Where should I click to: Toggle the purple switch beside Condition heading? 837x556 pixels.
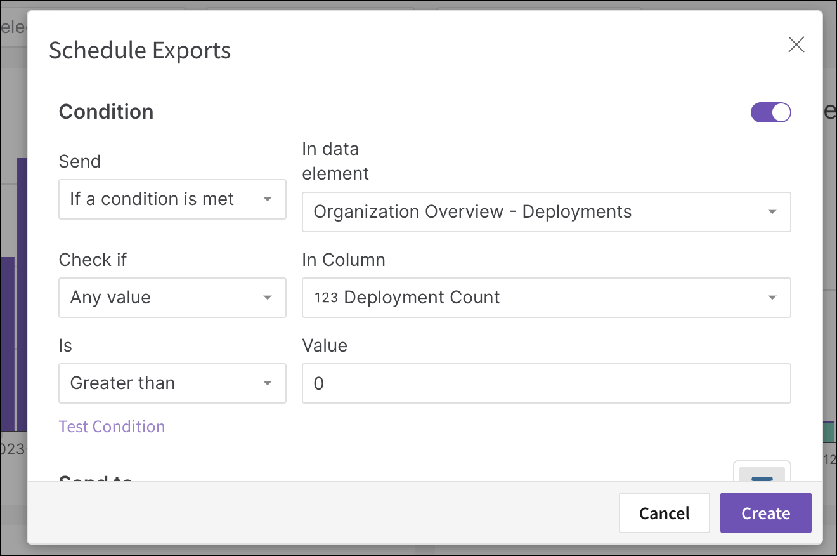pyautogui.click(x=770, y=112)
